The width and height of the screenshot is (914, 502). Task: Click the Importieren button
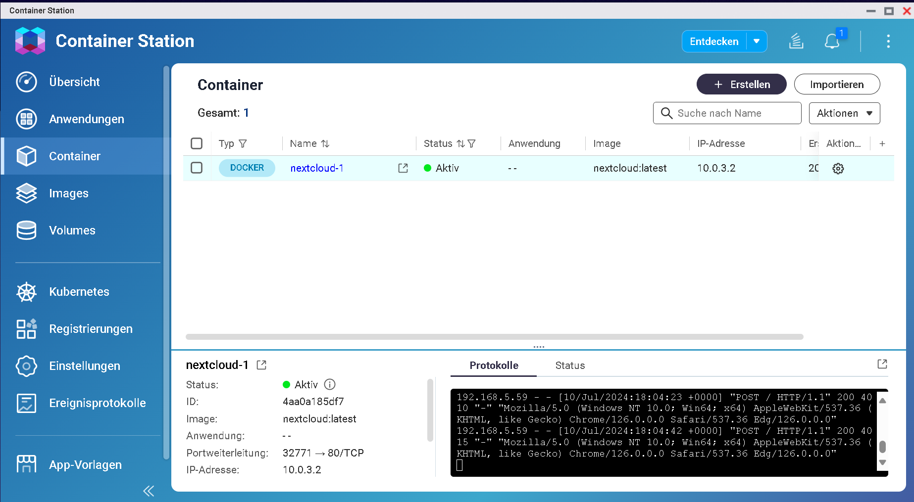837,85
